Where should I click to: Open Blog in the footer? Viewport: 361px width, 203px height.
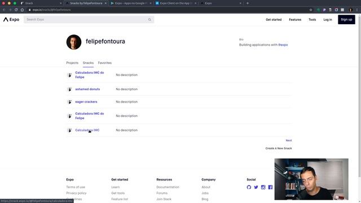click(205, 199)
